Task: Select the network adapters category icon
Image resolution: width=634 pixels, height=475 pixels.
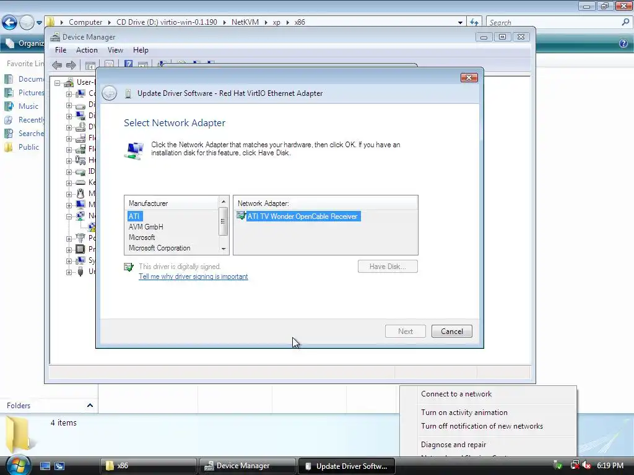Action: tap(80, 216)
